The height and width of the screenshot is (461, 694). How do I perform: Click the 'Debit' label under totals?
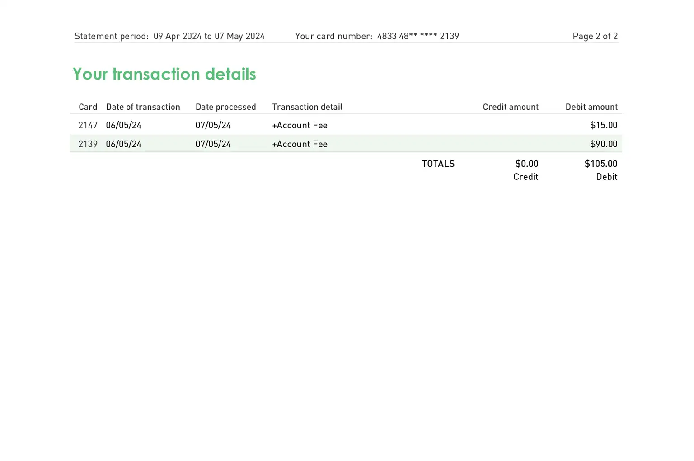tap(606, 177)
